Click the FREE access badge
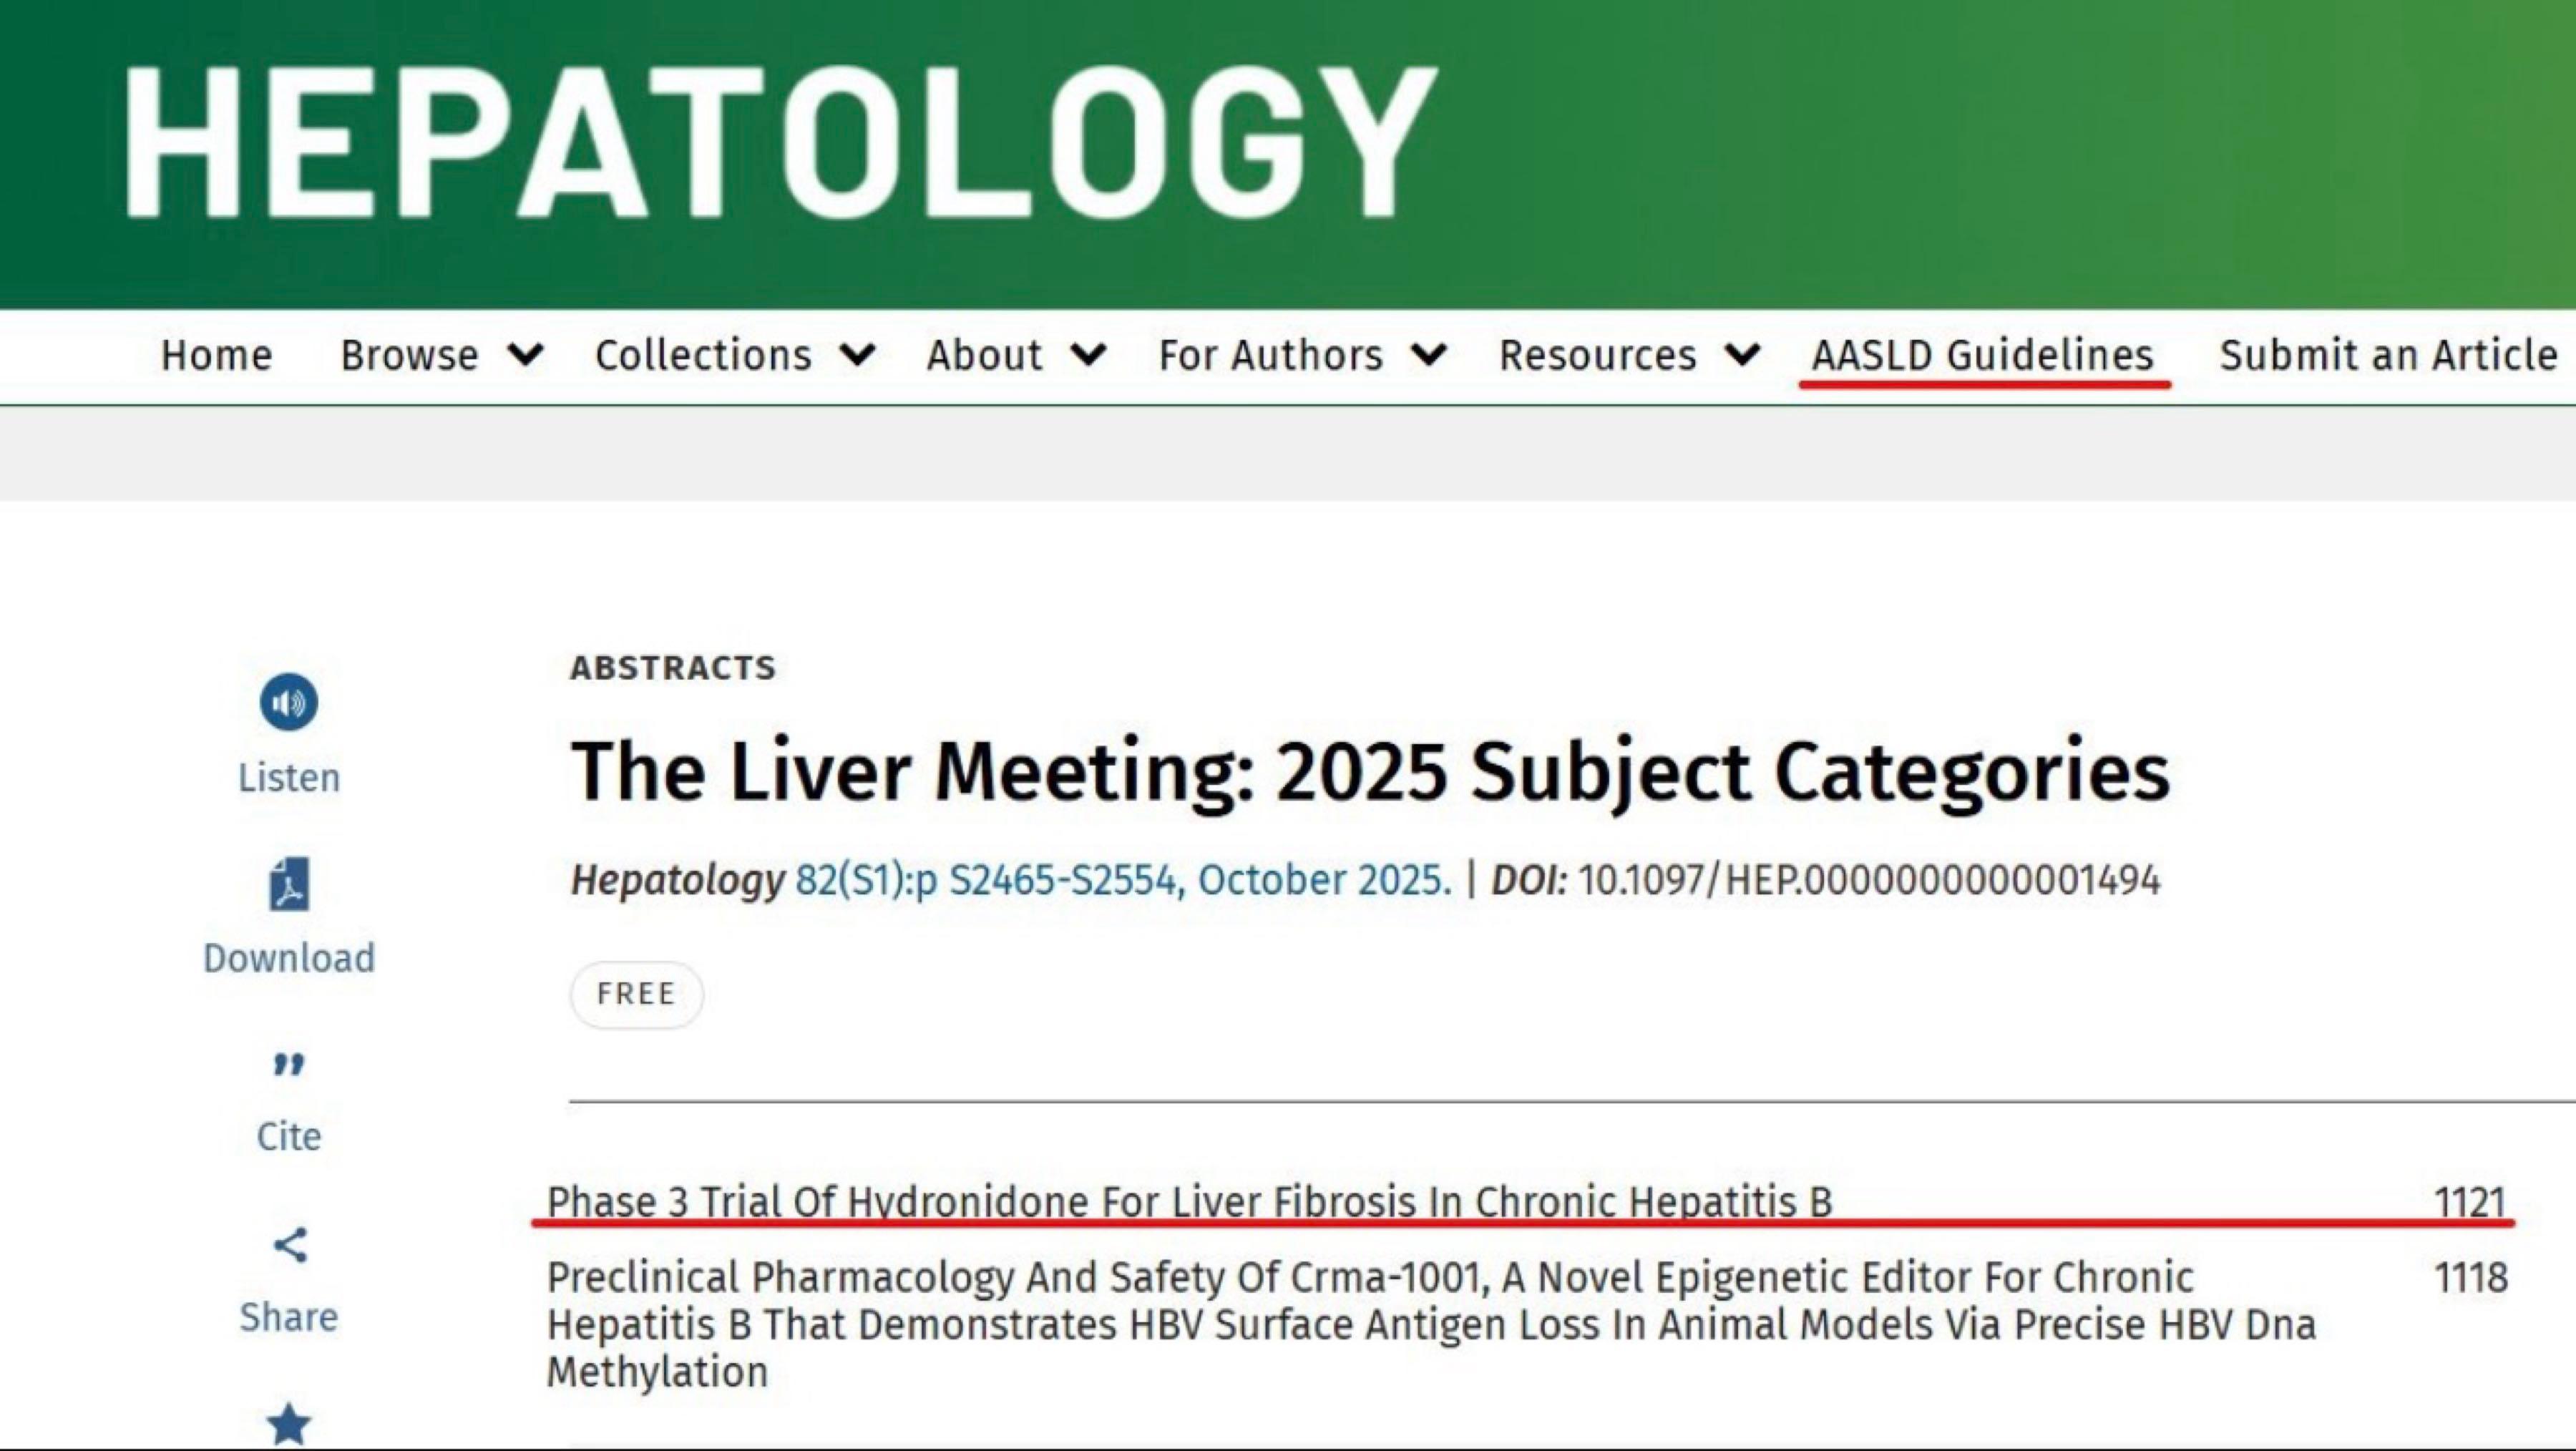Image resolution: width=2576 pixels, height=1451 pixels. 636,994
